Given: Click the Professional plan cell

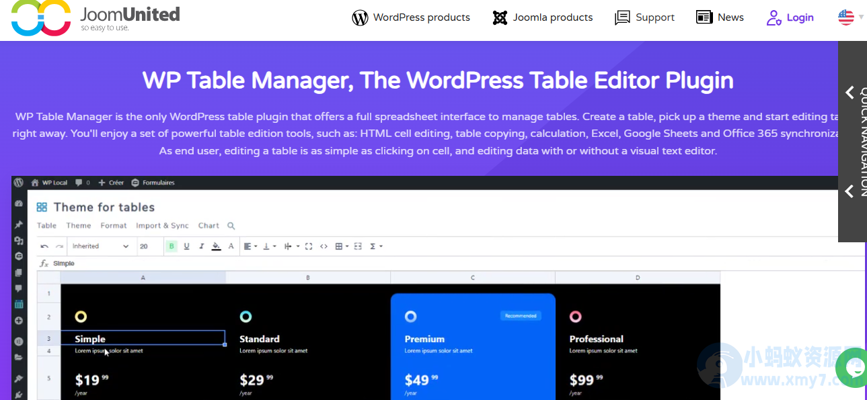Looking at the screenshot, I should coord(638,338).
